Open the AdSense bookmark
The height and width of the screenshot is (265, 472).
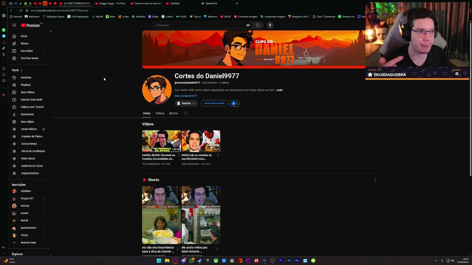tap(138, 17)
